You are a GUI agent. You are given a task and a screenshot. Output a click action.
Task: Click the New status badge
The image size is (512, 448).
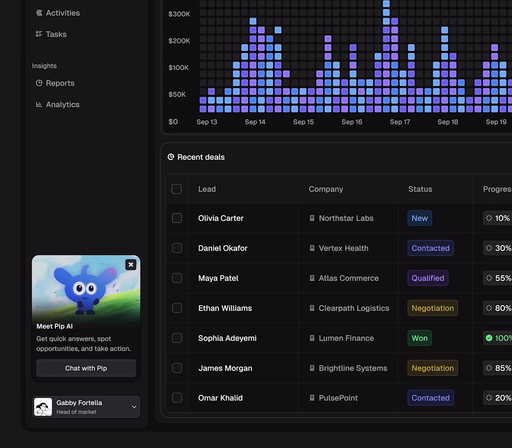point(419,218)
